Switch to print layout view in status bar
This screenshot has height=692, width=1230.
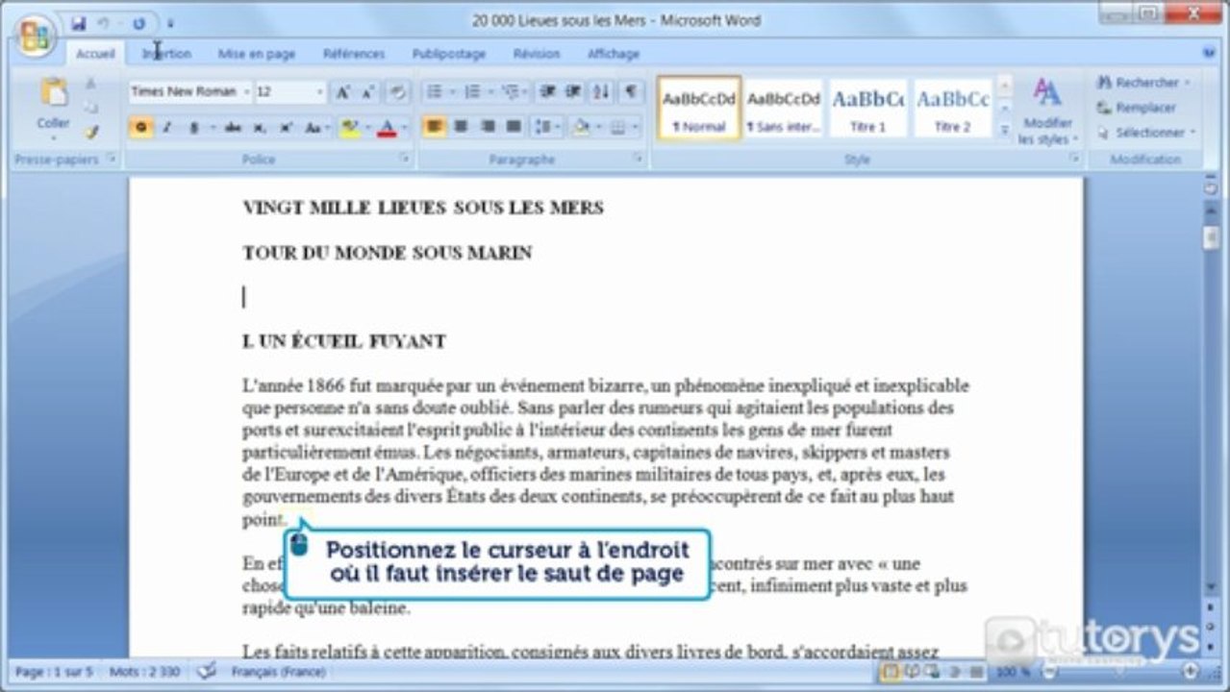pos(891,671)
